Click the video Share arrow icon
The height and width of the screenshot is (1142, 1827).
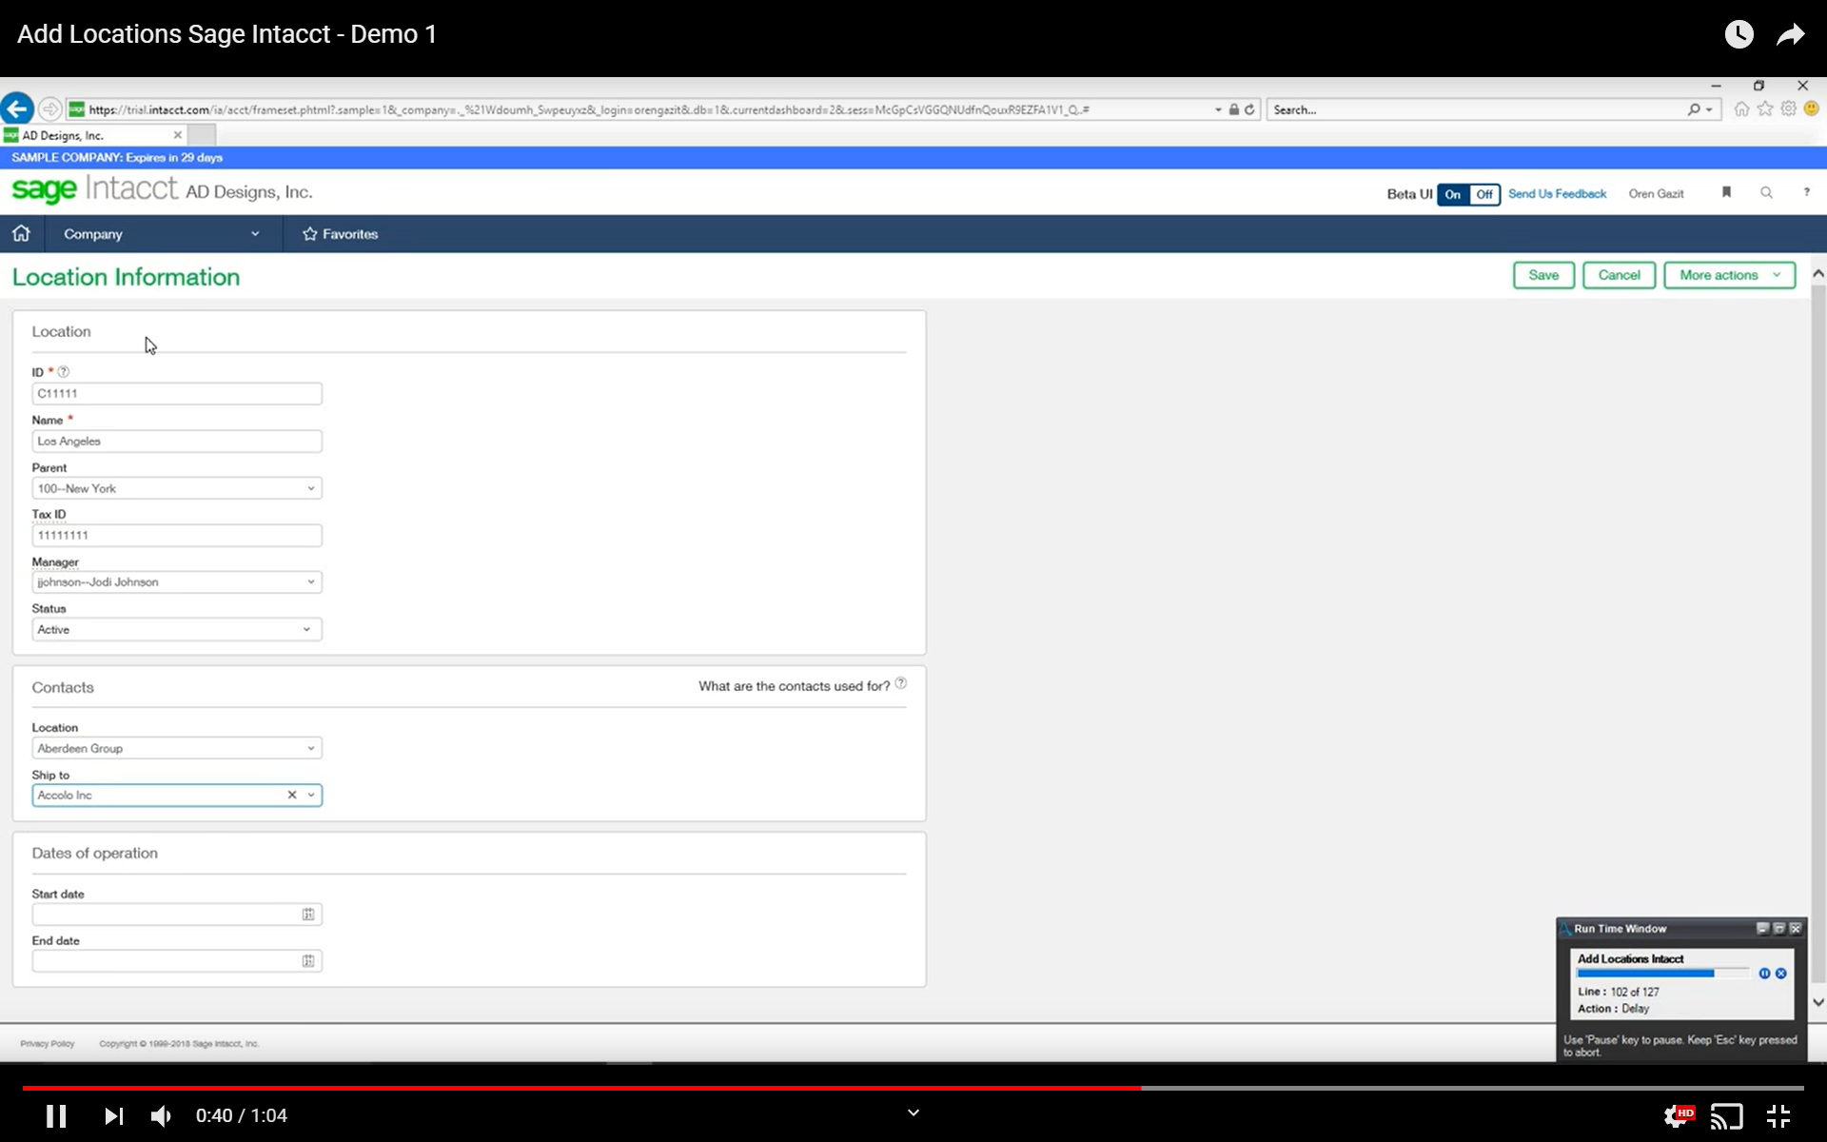(x=1791, y=35)
